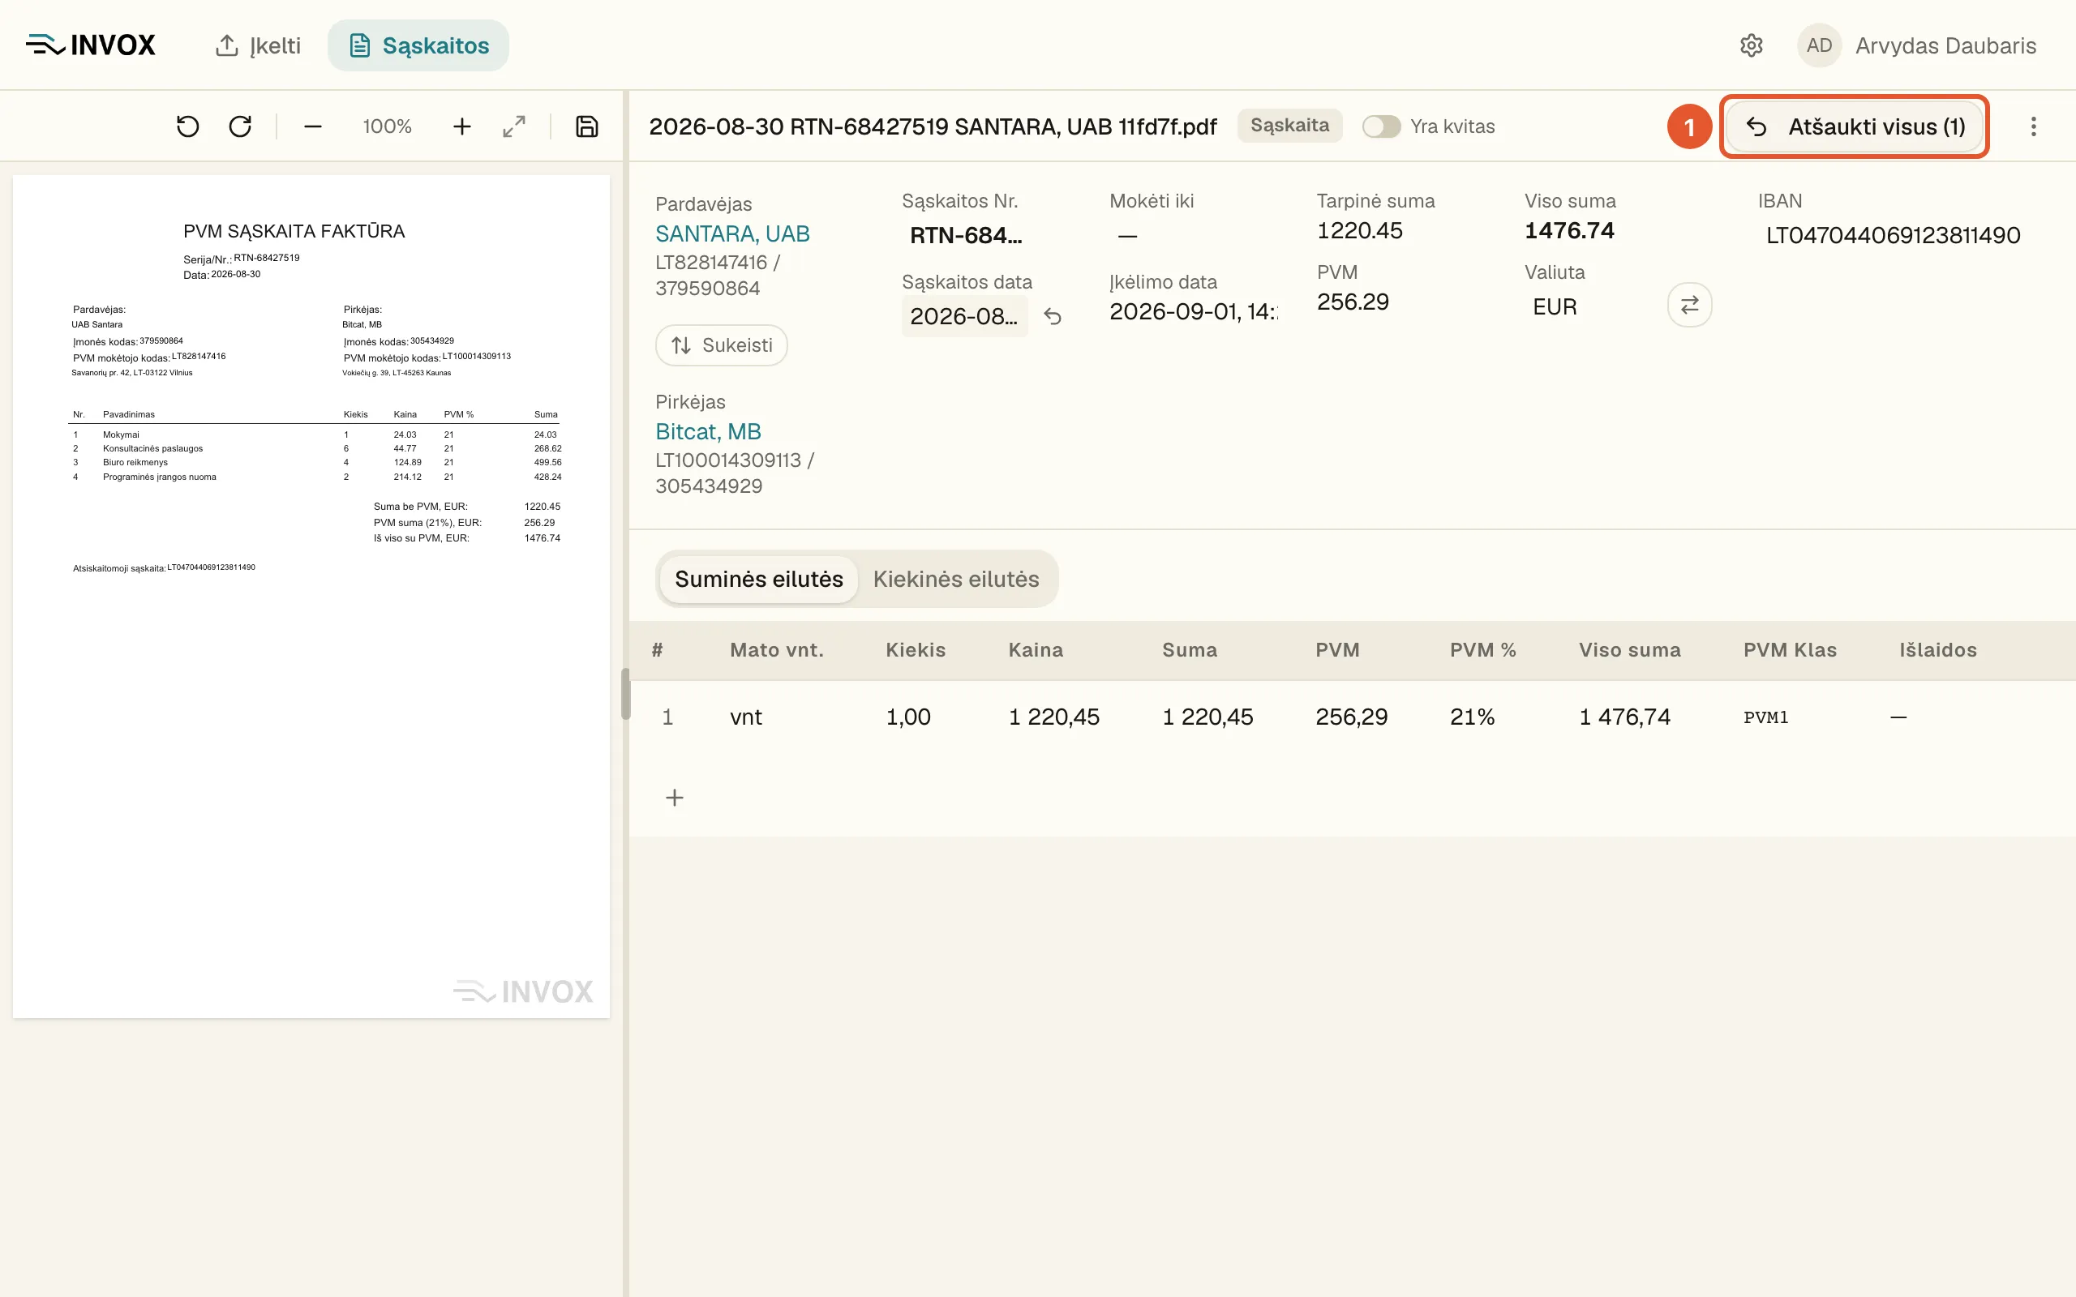
Task: Rotate the document clockwise
Action: [240, 127]
